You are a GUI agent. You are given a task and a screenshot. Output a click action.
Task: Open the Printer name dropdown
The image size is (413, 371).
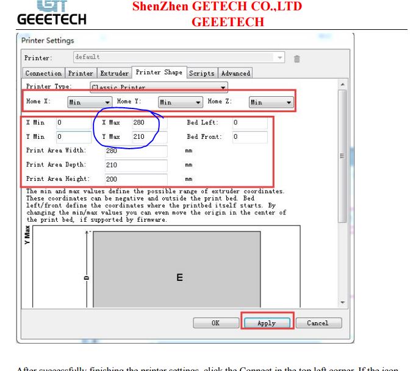click(x=179, y=57)
